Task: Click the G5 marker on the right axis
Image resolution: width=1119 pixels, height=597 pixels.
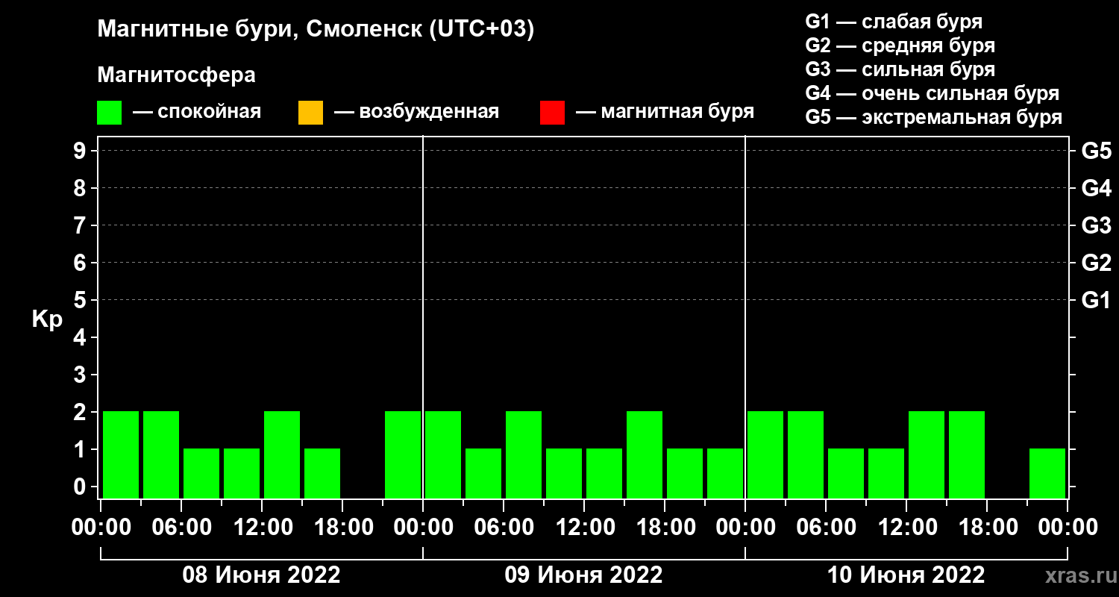Action: click(1096, 151)
